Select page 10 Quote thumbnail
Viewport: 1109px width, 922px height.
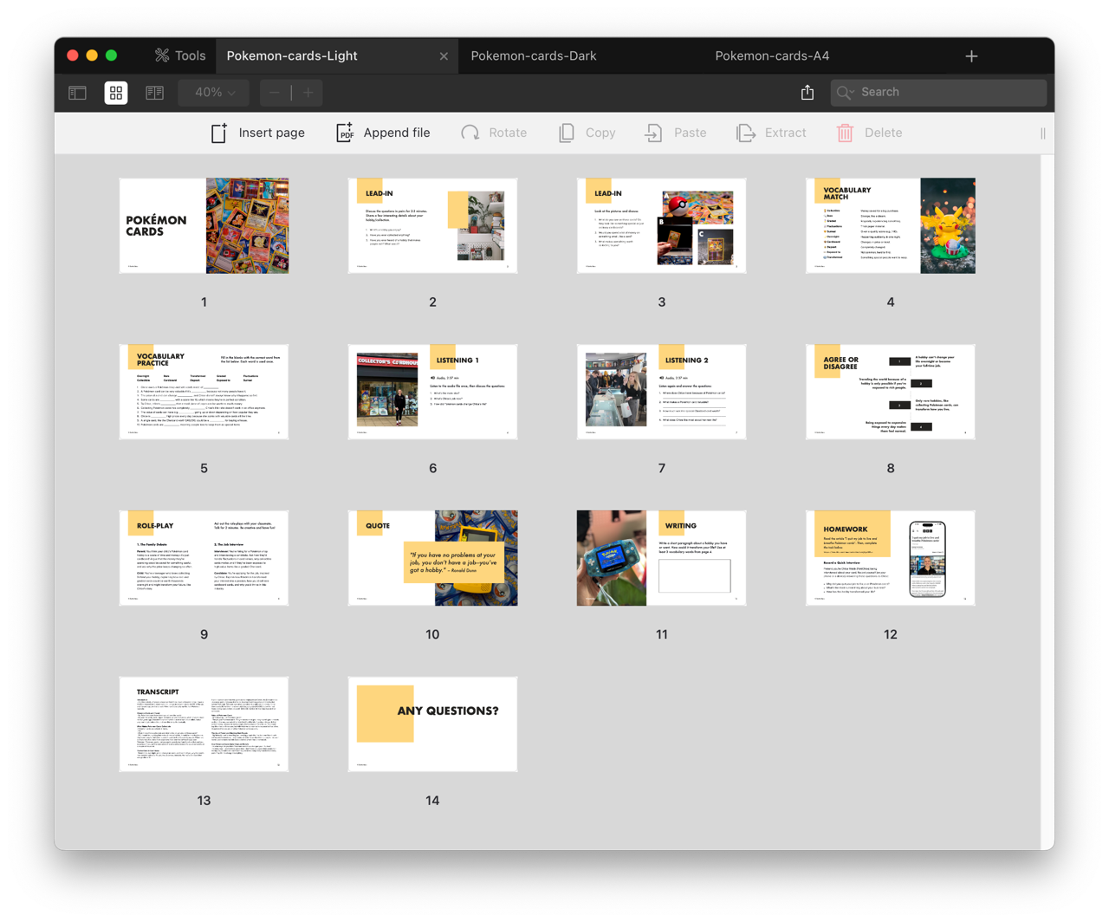point(432,558)
